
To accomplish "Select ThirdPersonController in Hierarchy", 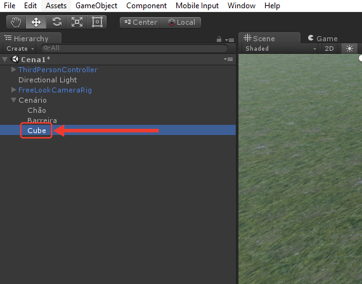I will (58, 70).
